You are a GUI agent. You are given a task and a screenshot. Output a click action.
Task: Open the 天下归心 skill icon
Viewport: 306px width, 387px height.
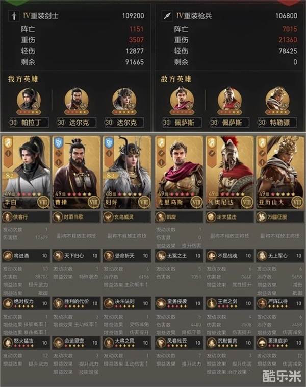[58, 256]
